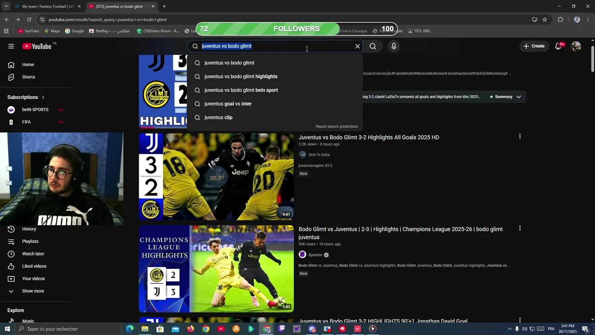Open the notifications bell

pyautogui.click(x=558, y=46)
